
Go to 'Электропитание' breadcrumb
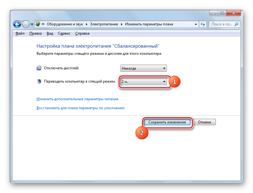pyautogui.click(x=104, y=24)
